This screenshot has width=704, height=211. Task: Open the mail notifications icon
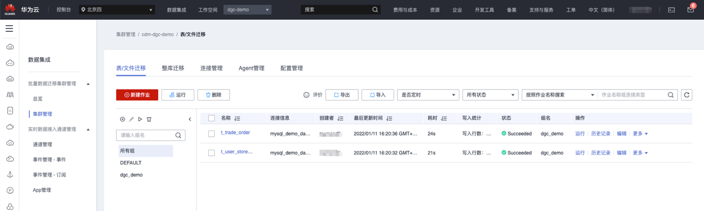690,9
